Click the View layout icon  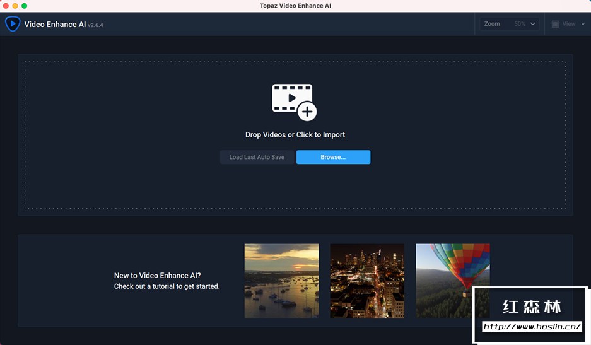[555, 24]
